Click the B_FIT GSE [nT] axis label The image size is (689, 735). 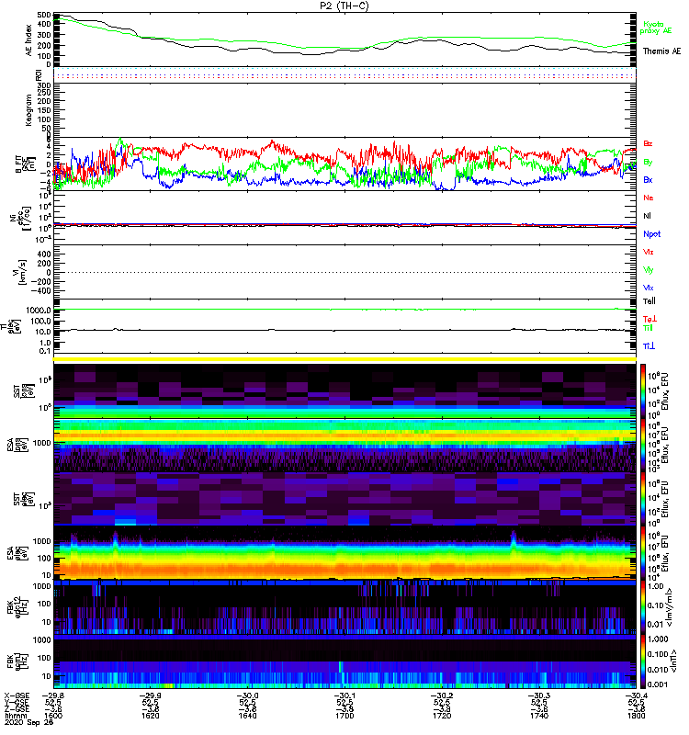tap(26, 164)
